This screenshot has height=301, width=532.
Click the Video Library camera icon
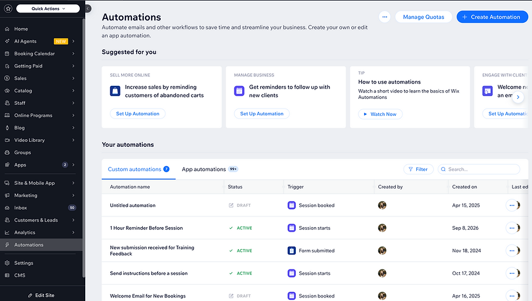pyautogui.click(x=7, y=140)
